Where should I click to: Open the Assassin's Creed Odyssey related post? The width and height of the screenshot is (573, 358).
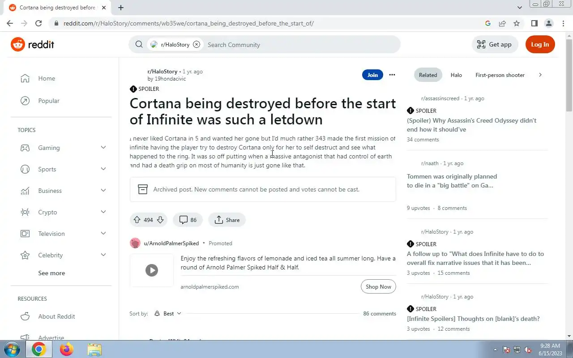[471, 125]
